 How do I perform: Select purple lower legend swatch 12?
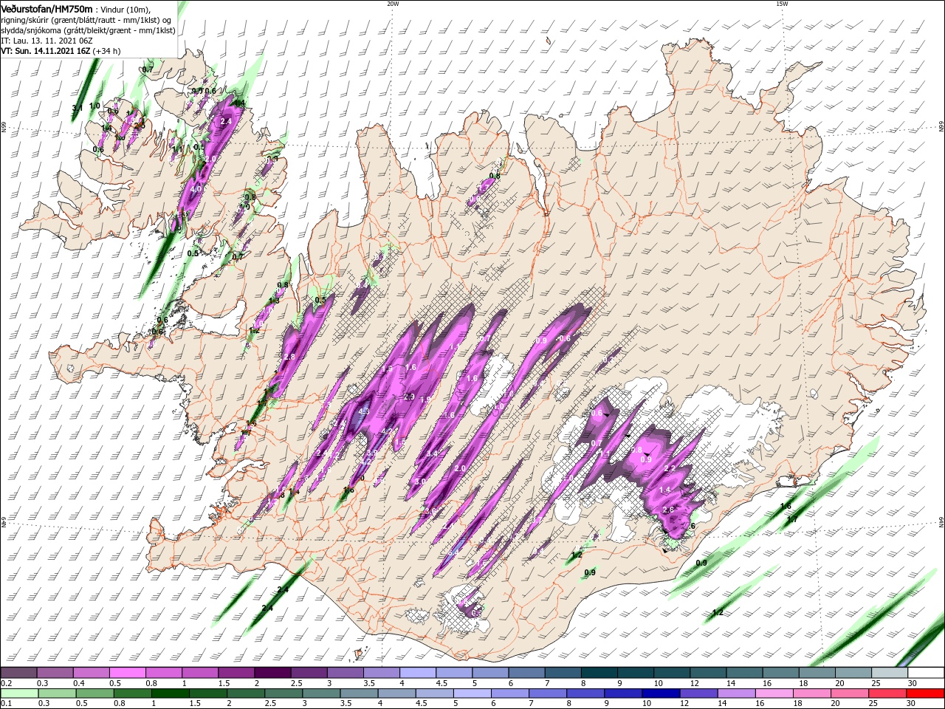pyautogui.click(x=698, y=693)
